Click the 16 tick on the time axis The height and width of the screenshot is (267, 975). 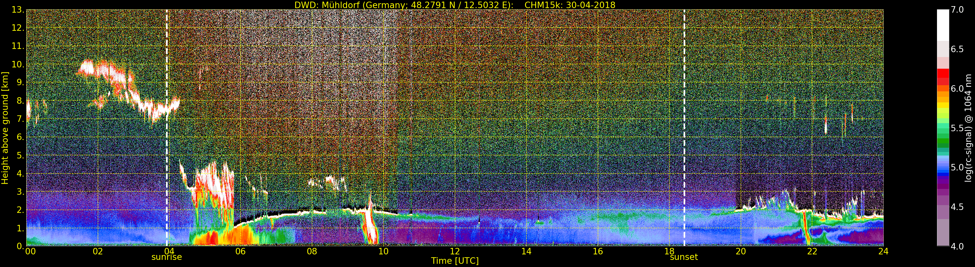598,251
